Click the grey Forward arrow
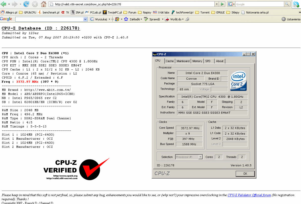This screenshot has width=301, height=204. coord(15,4)
